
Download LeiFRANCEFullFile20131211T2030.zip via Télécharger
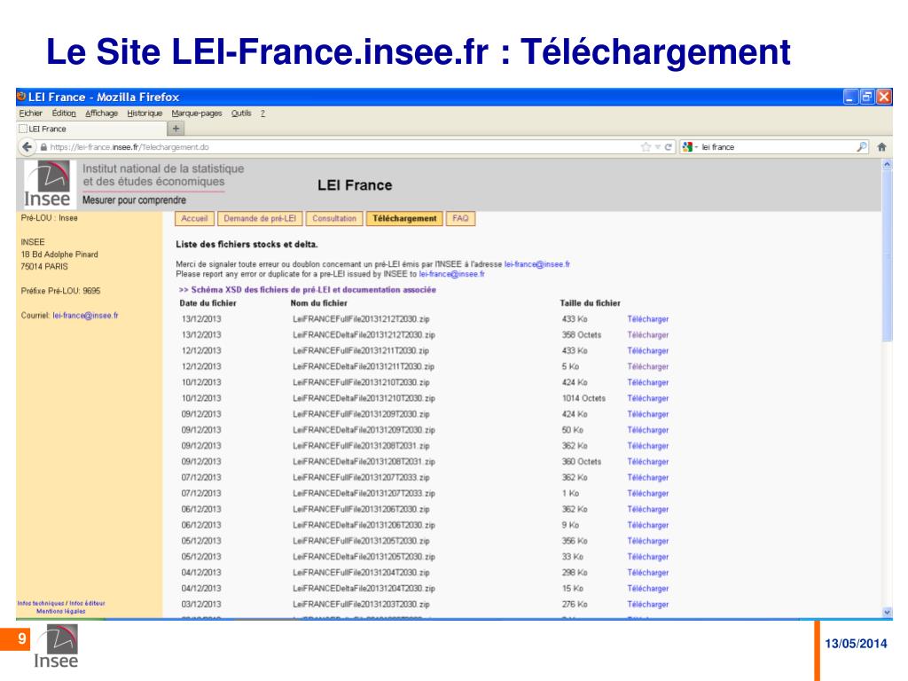point(647,351)
